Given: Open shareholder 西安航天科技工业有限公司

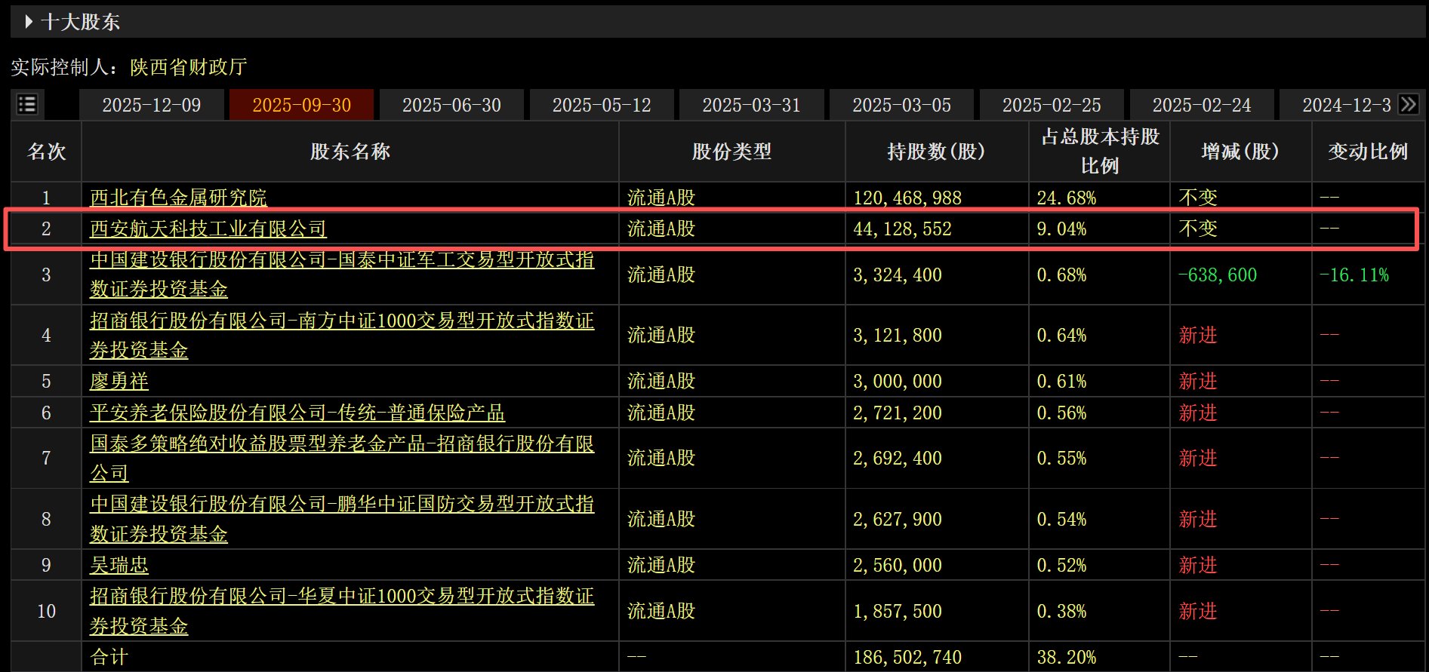Looking at the screenshot, I should point(208,229).
